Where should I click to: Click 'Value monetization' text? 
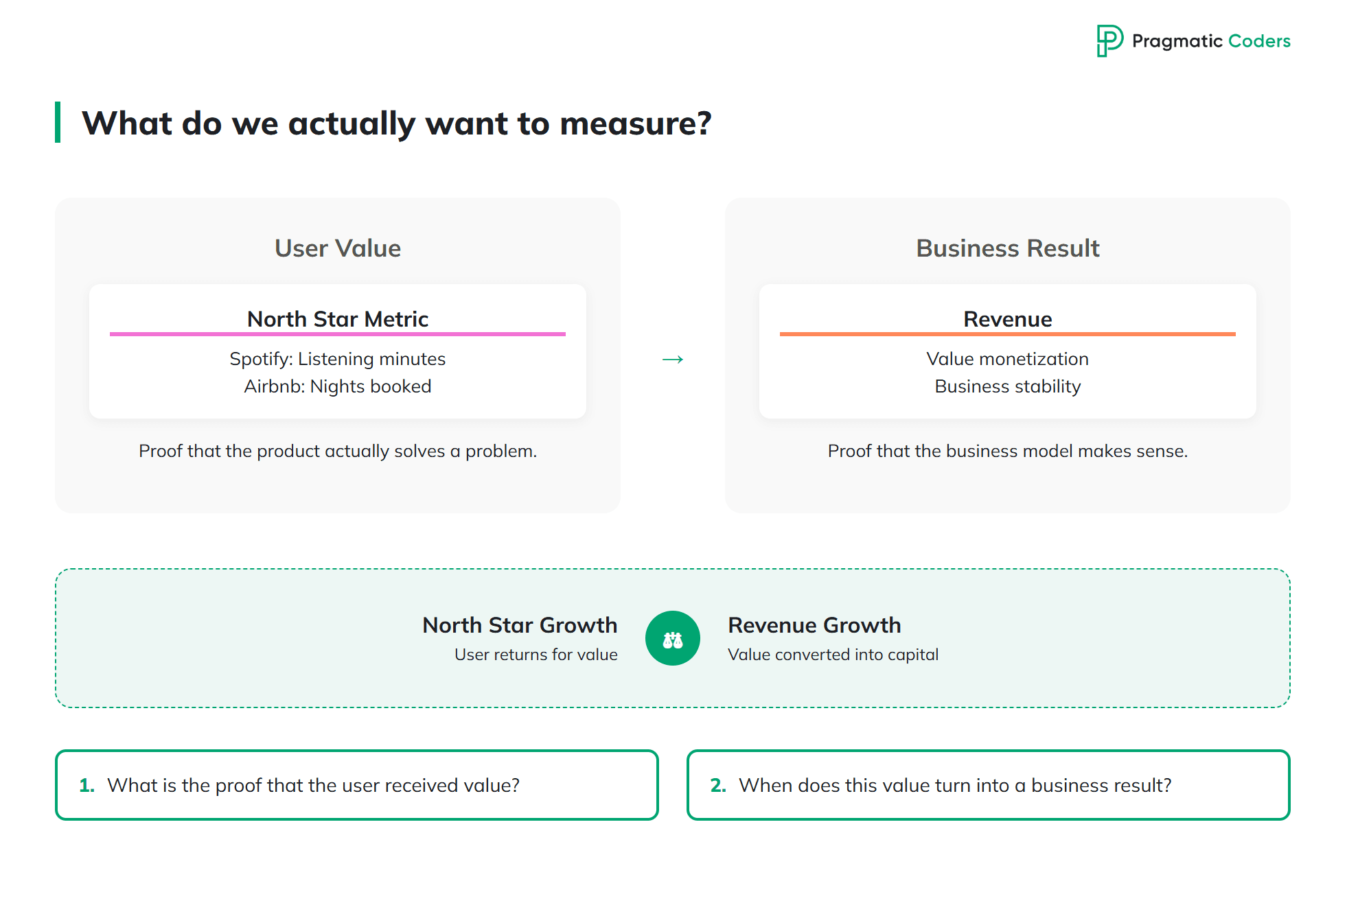pyautogui.click(x=1008, y=359)
